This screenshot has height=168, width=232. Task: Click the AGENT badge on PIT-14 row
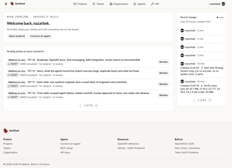tap(13, 64)
